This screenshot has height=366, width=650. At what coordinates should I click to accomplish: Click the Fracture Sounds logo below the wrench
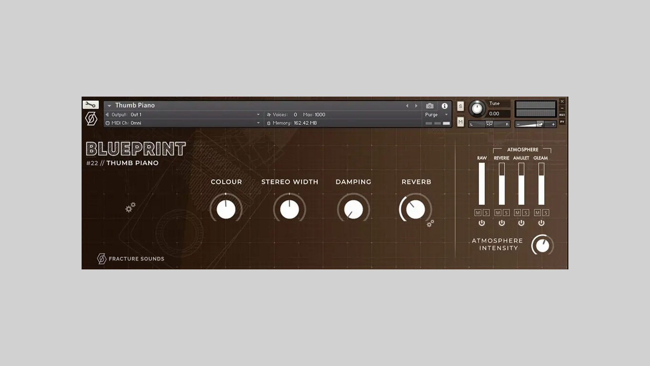point(91,119)
